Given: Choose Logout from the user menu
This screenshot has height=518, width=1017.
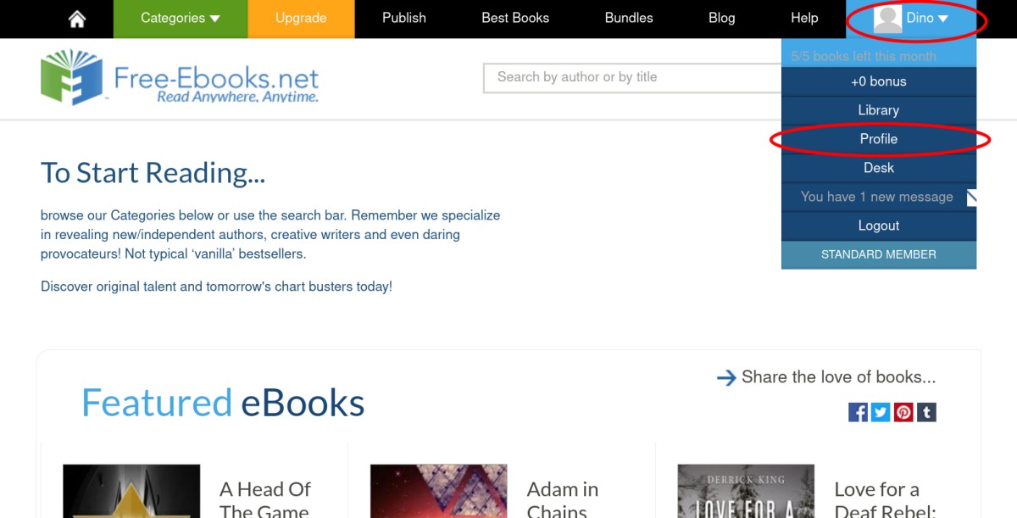Looking at the screenshot, I should pos(878,226).
